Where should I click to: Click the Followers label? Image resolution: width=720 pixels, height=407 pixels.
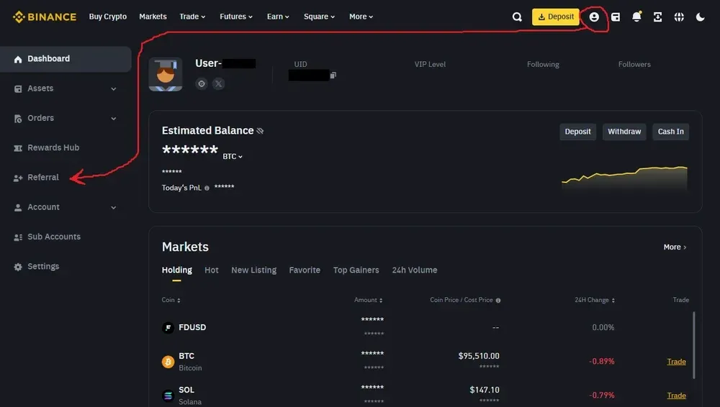(634, 65)
